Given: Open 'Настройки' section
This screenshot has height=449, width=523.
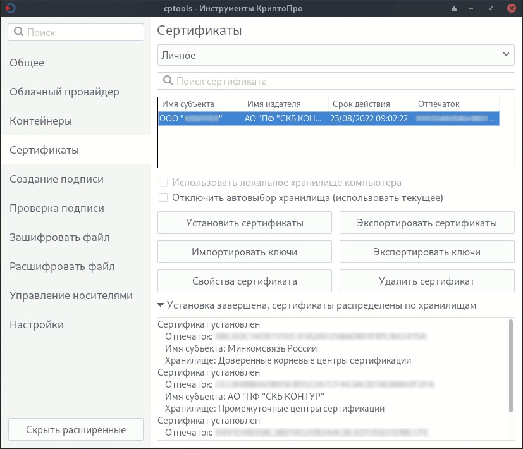Looking at the screenshot, I should click(76, 324).
